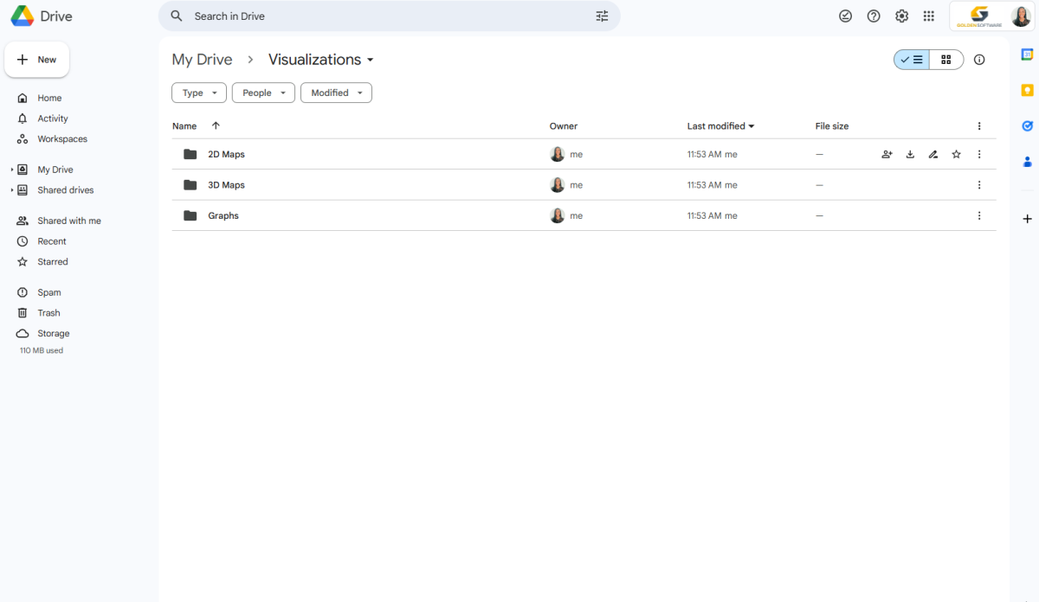Download the 2D Maps folder
The width and height of the screenshot is (1039, 602).
click(910, 154)
